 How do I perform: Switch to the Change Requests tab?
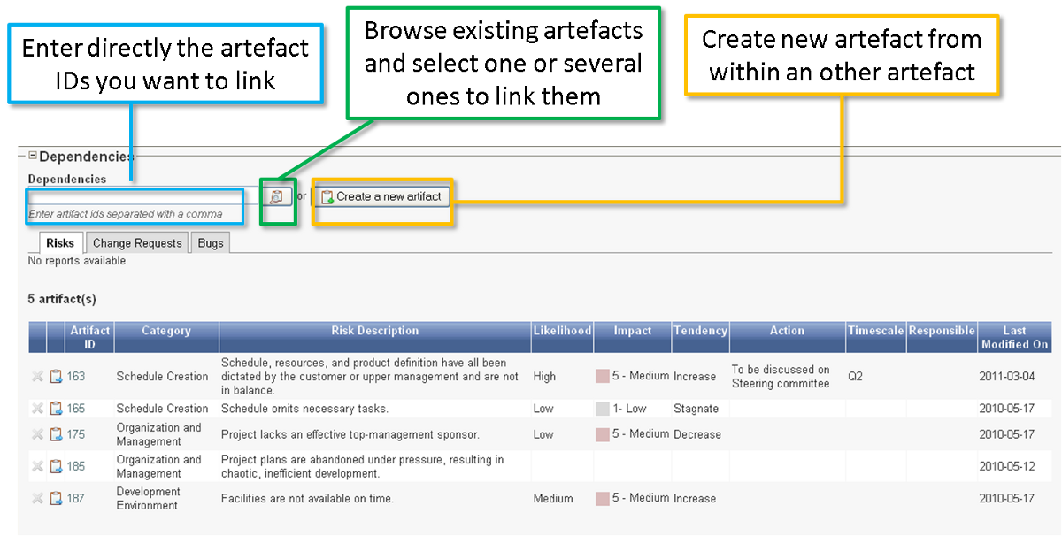tap(137, 243)
